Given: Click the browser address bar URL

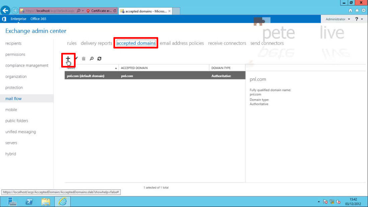Looking at the screenshot, I should click(50, 11).
